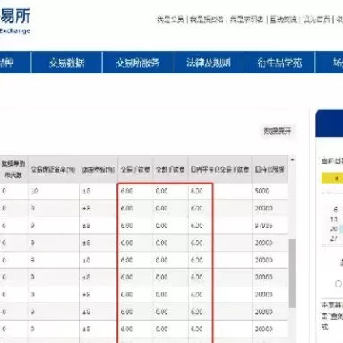
Task: Click the 日持仓限额 column header
Action: point(270,169)
